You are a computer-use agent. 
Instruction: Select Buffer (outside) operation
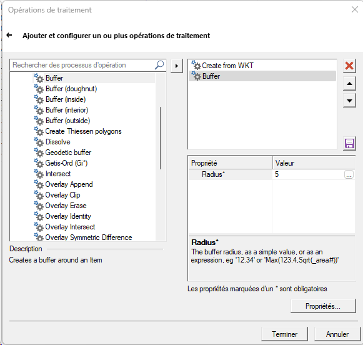pyautogui.click(x=67, y=121)
